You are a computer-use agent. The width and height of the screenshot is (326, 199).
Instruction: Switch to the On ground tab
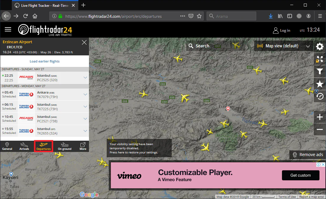tap(64, 146)
